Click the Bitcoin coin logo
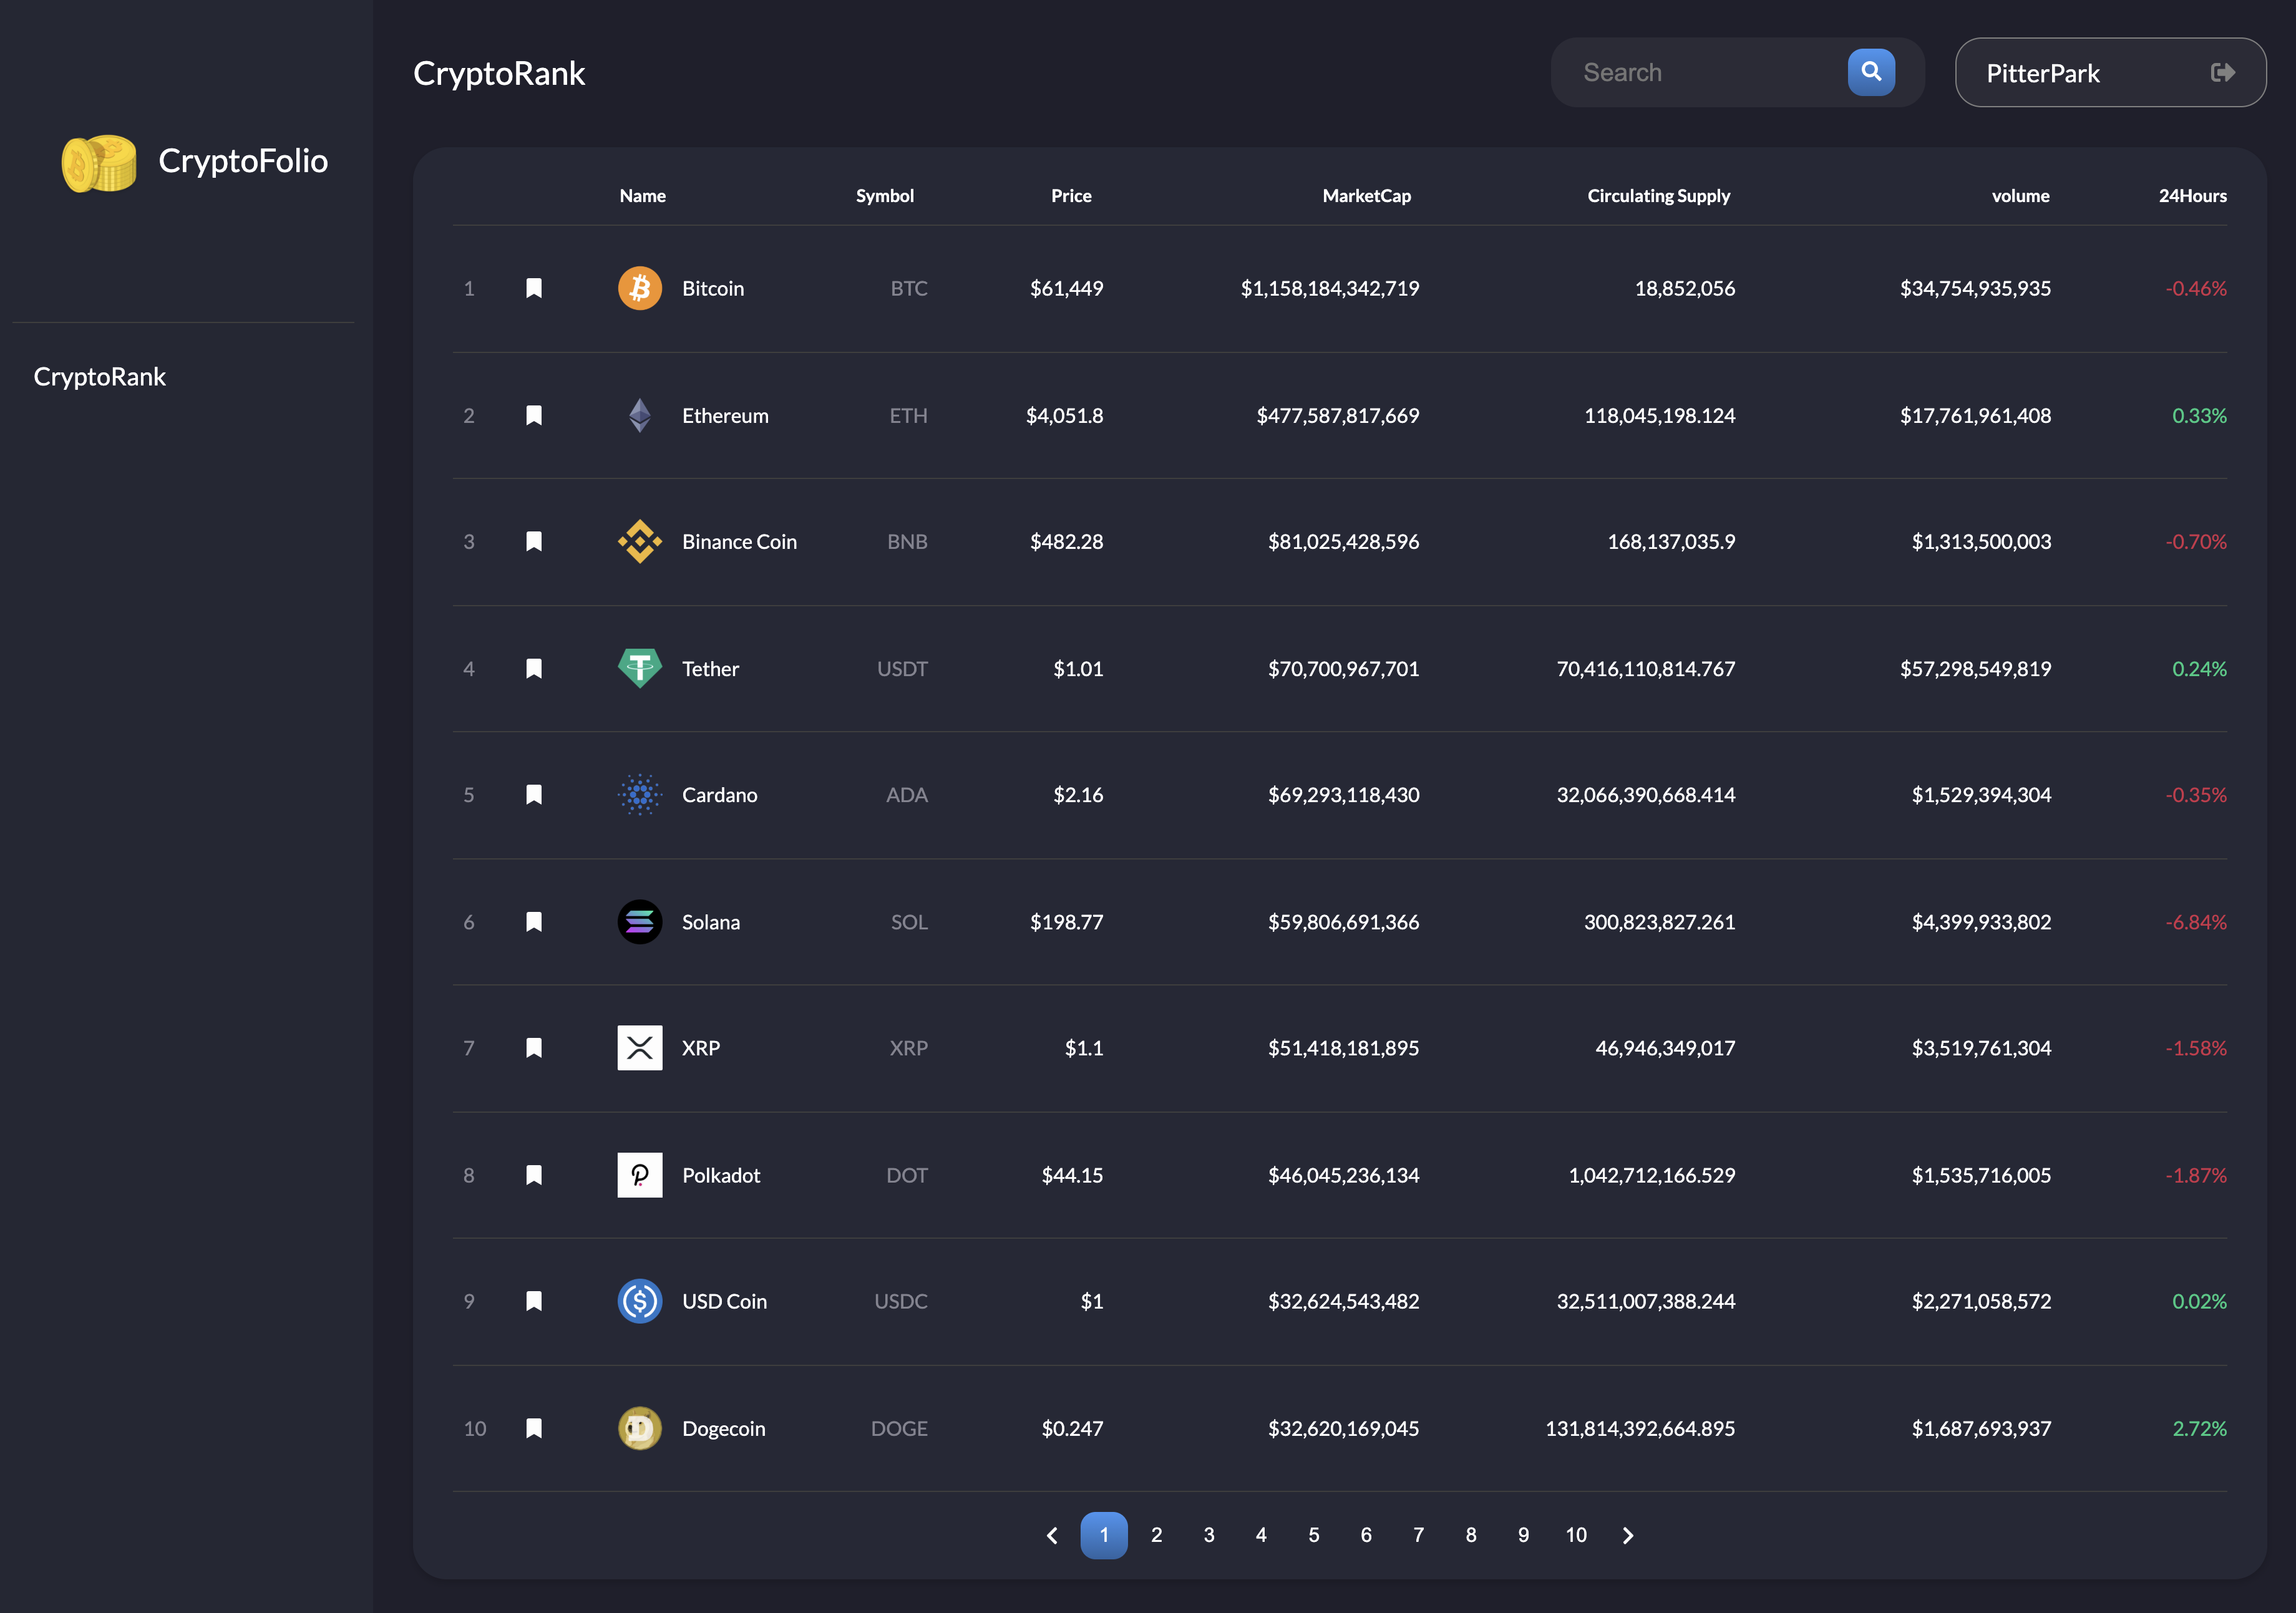Screen dimensions: 2296x1613 (640, 288)
